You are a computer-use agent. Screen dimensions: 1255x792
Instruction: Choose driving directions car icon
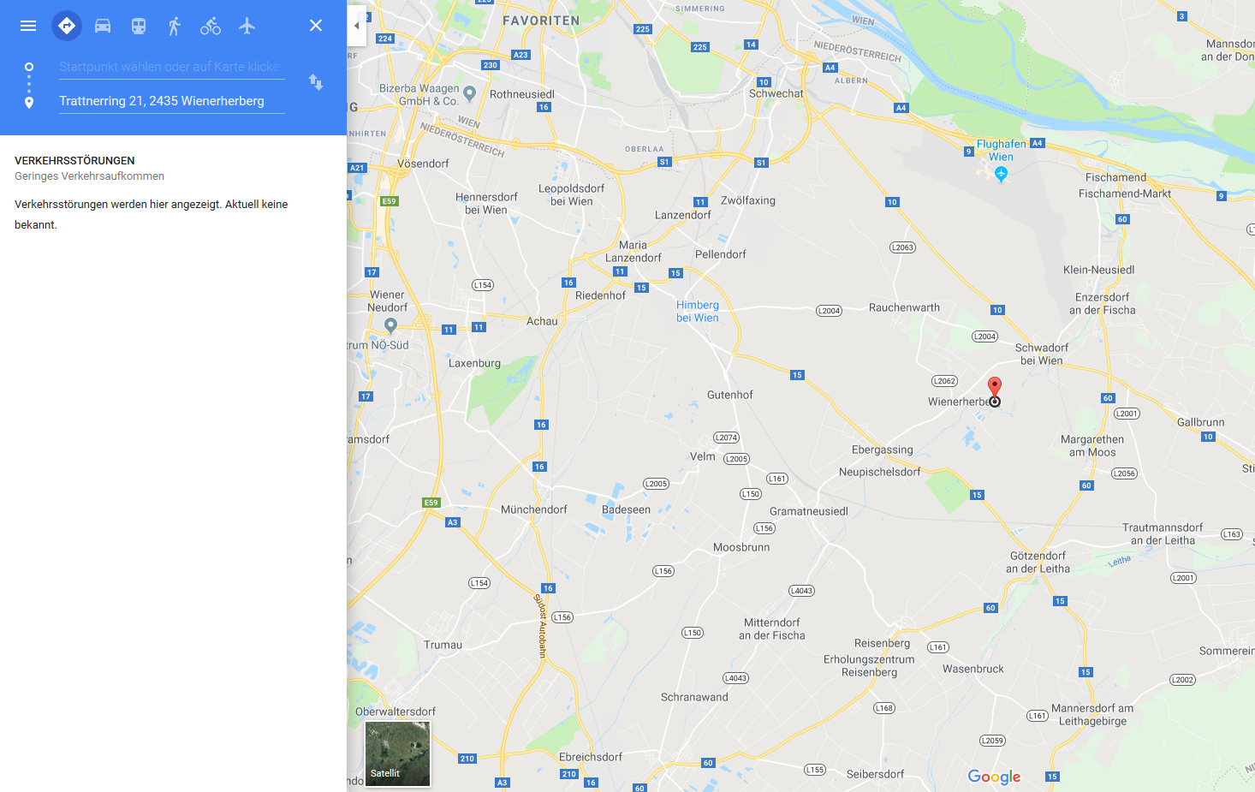click(103, 26)
